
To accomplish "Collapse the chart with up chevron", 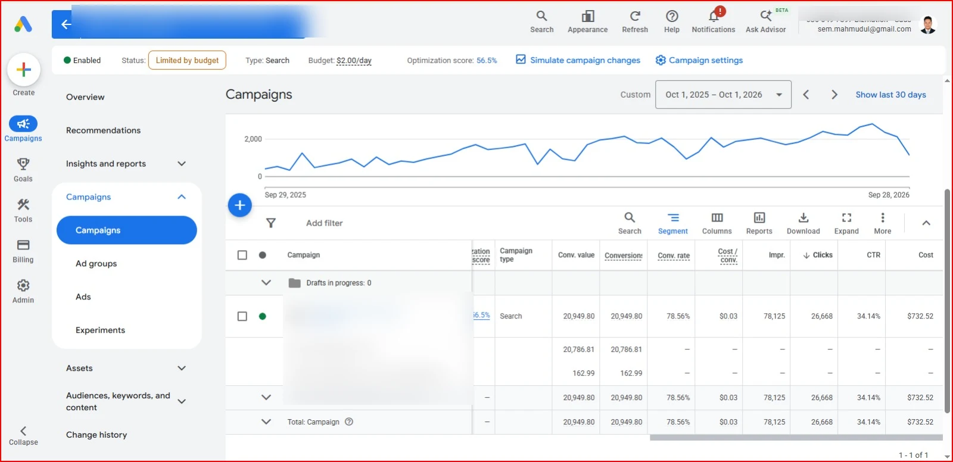I will 926,223.
